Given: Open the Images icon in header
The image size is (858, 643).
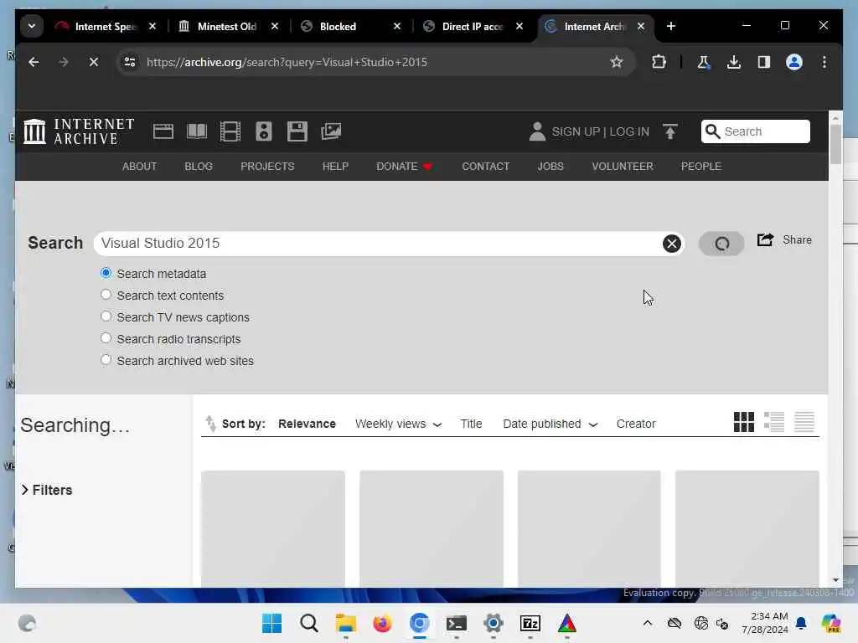Looking at the screenshot, I should pos(331,131).
